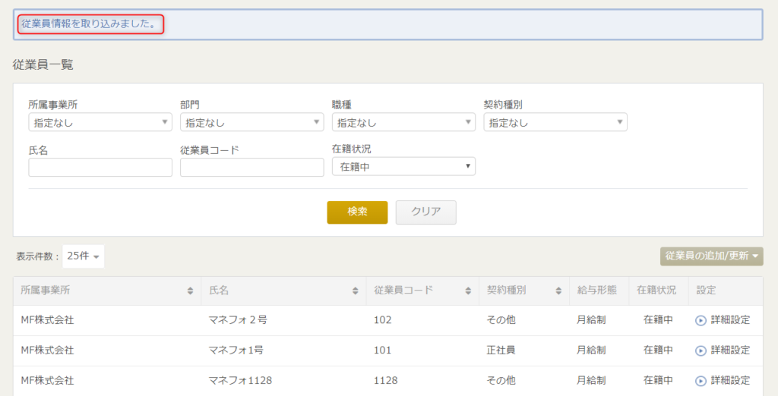Open the 契約種別 filter dropdown
Viewport: 778px width, 396px height.
(x=555, y=122)
